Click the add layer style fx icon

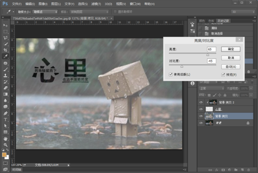[217, 170]
